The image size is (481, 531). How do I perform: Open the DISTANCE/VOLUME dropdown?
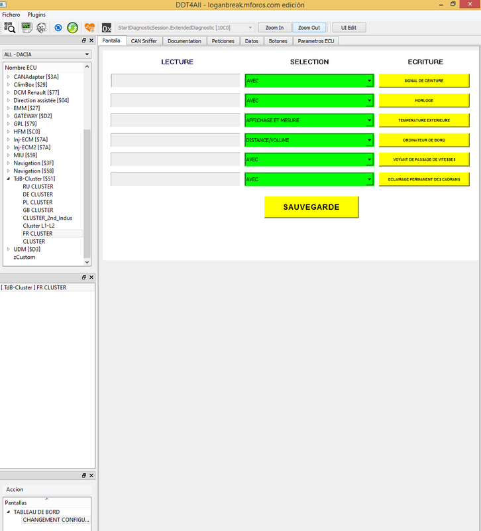[x=309, y=140]
